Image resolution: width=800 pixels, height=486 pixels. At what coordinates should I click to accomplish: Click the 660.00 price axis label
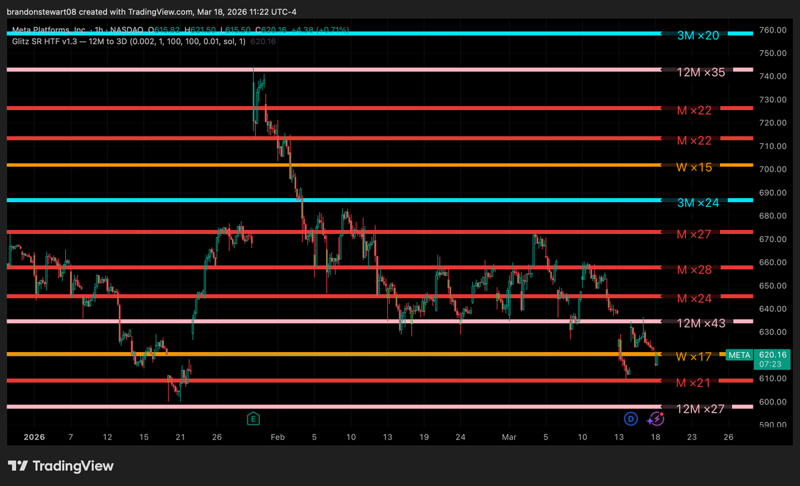click(x=774, y=263)
